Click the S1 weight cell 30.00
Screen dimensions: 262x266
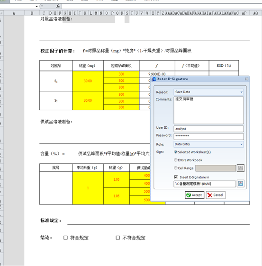(x=88, y=81)
